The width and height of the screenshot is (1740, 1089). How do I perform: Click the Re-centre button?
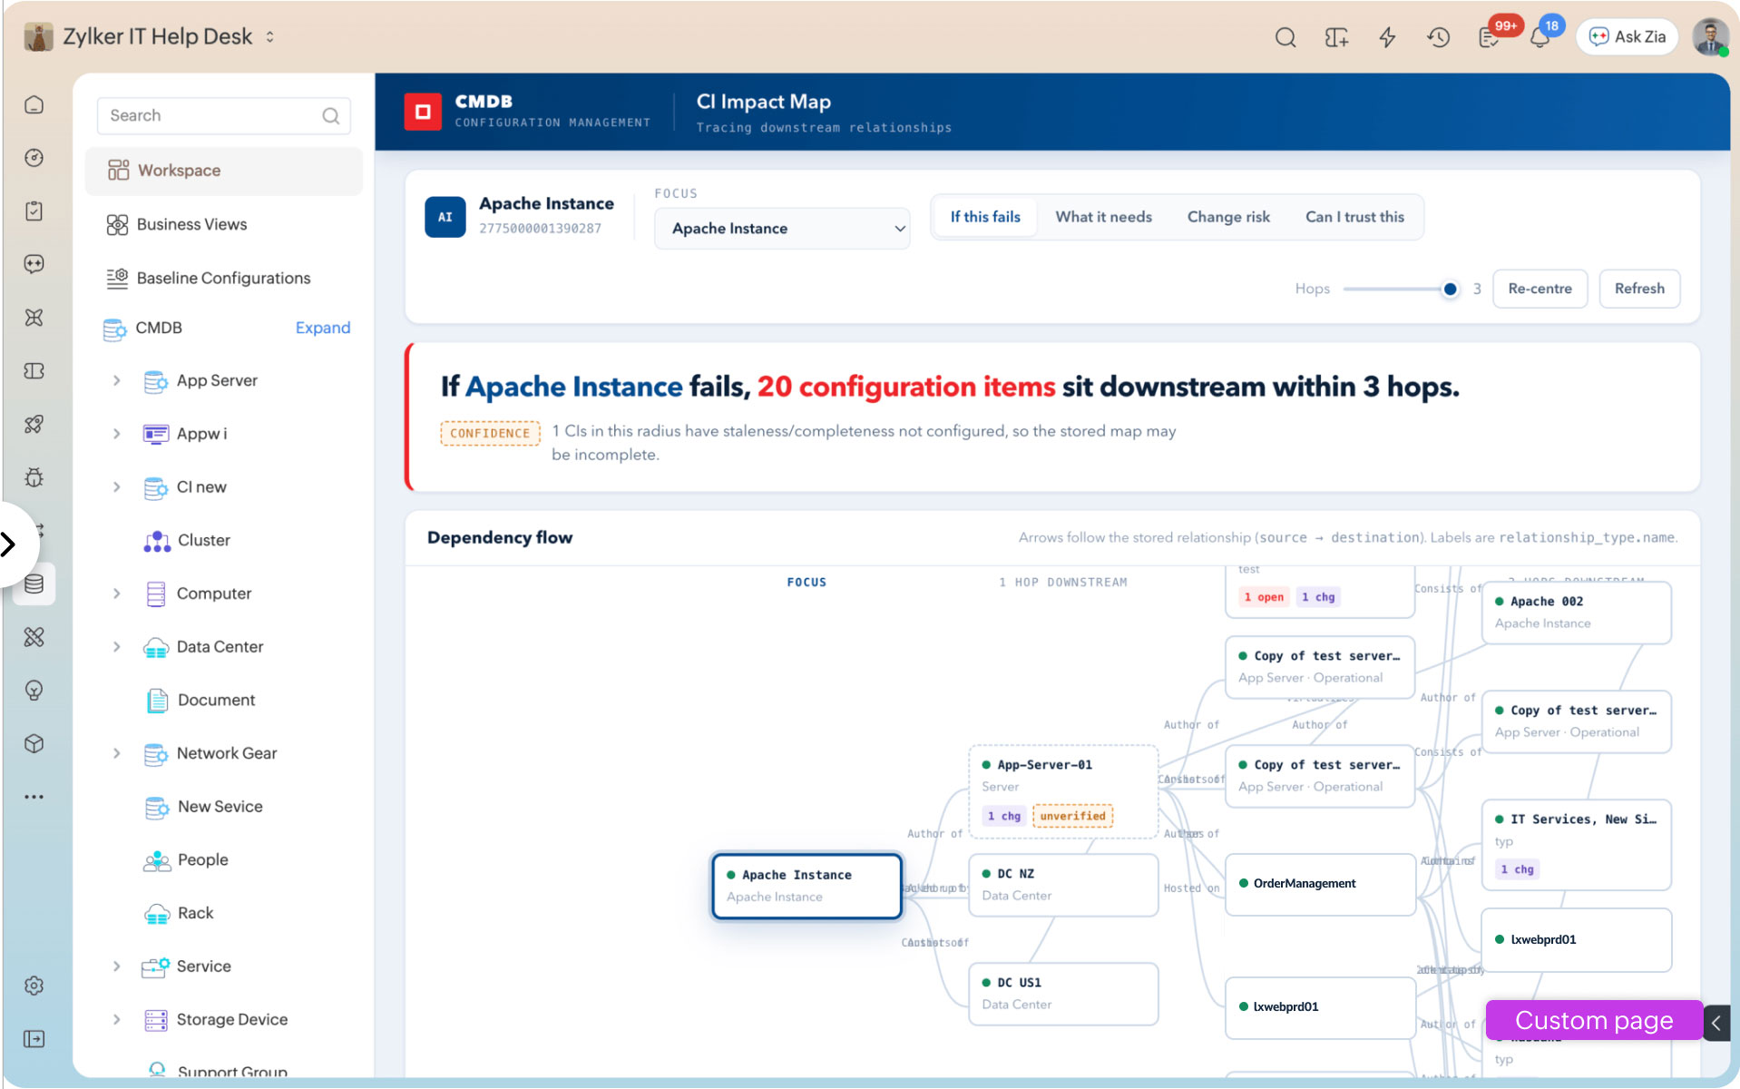click(x=1540, y=289)
